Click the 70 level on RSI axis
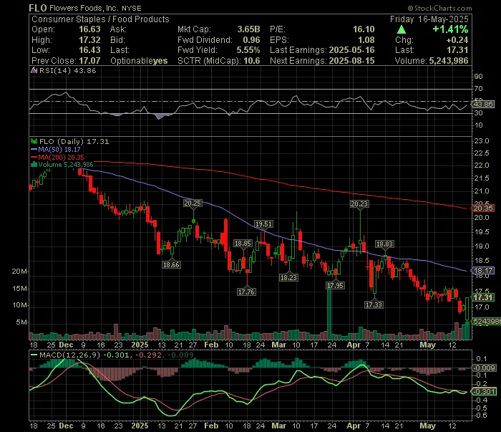The width and height of the screenshot is (501, 432). pyautogui.click(x=478, y=89)
